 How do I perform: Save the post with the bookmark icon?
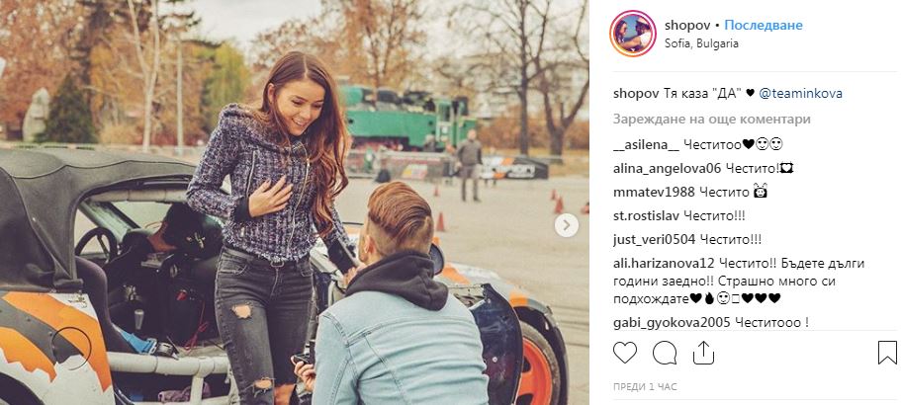[887, 353]
